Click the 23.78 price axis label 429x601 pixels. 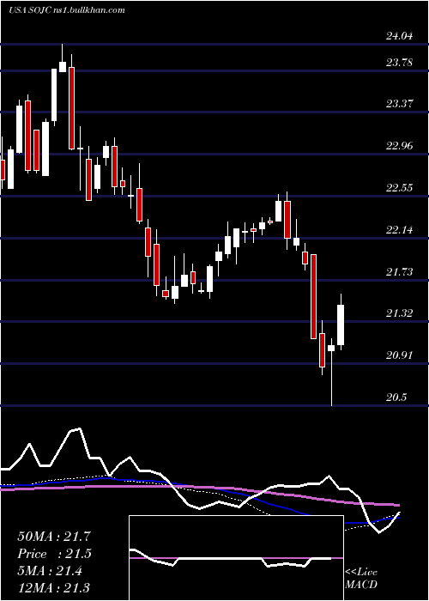tap(399, 62)
